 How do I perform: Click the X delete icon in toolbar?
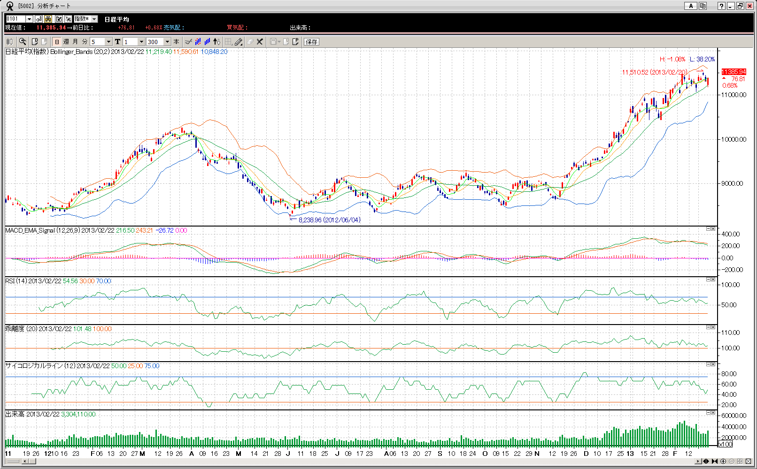pos(260,42)
